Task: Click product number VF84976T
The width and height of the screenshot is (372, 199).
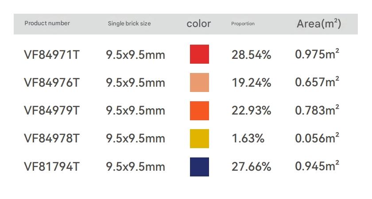Action: [x=52, y=83]
